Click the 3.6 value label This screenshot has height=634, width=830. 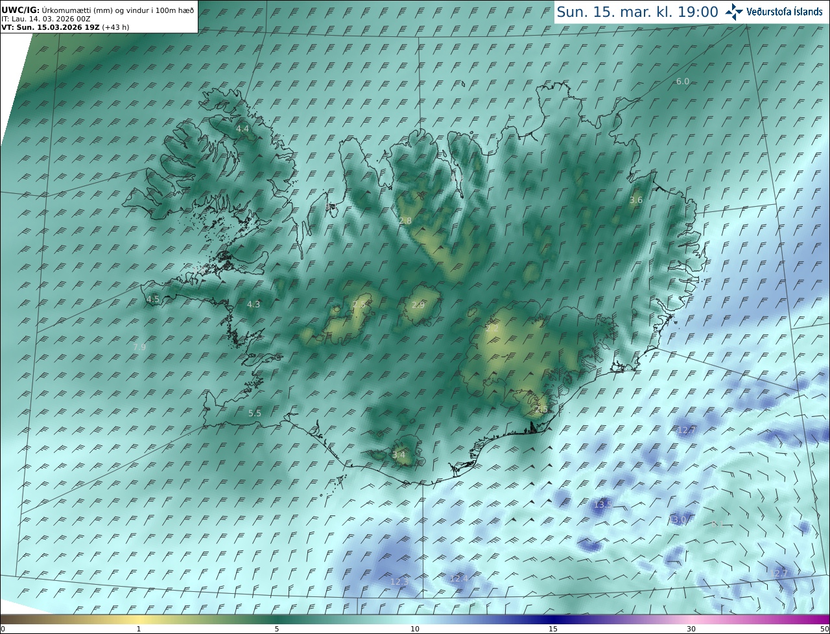pyautogui.click(x=636, y=200)
